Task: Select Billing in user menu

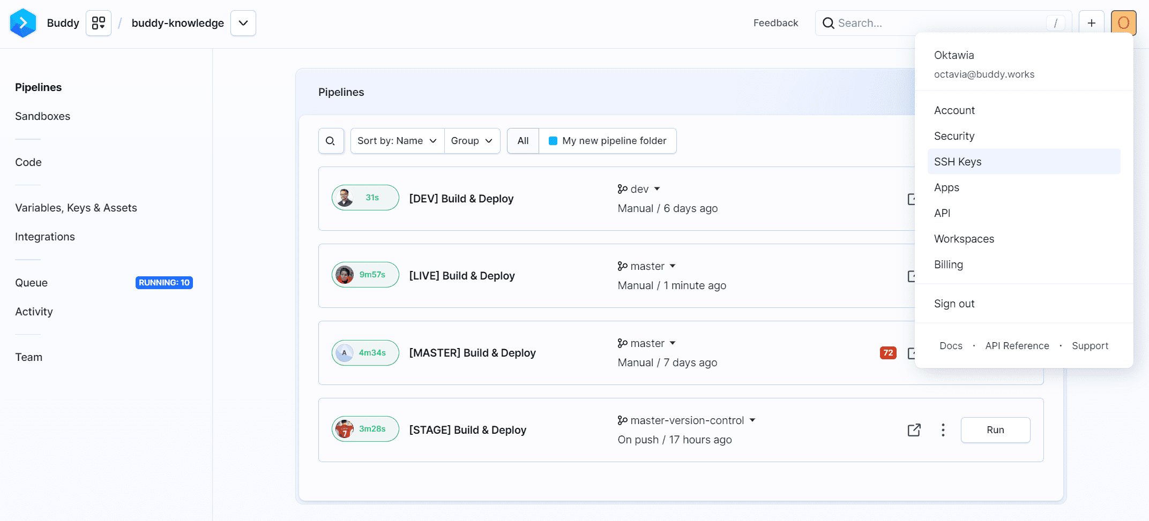Action: [1024, 265]
